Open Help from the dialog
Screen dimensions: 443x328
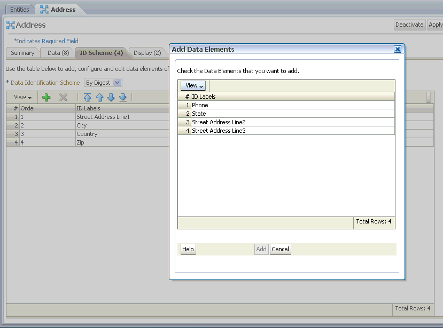188,249
